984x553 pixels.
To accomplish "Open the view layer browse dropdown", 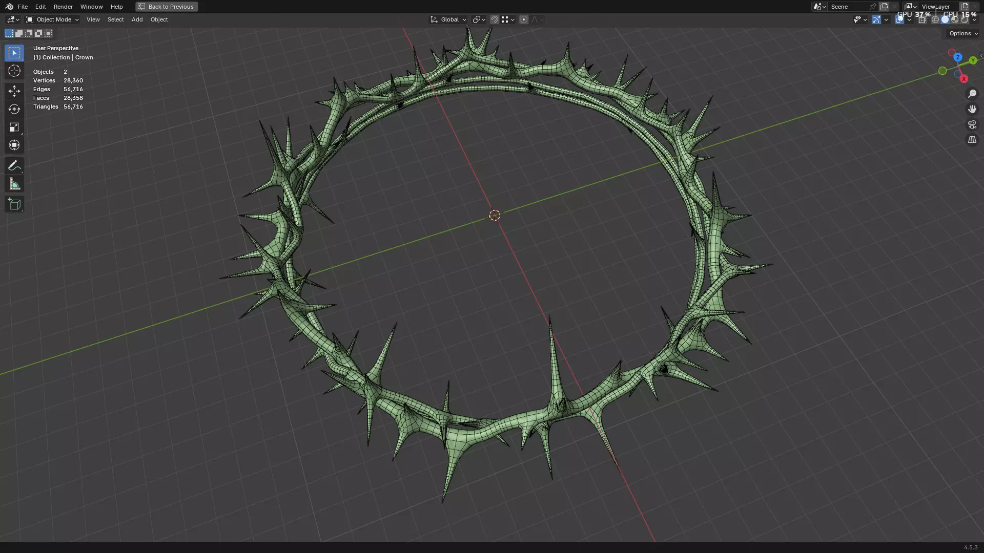I will pos(911,7).
